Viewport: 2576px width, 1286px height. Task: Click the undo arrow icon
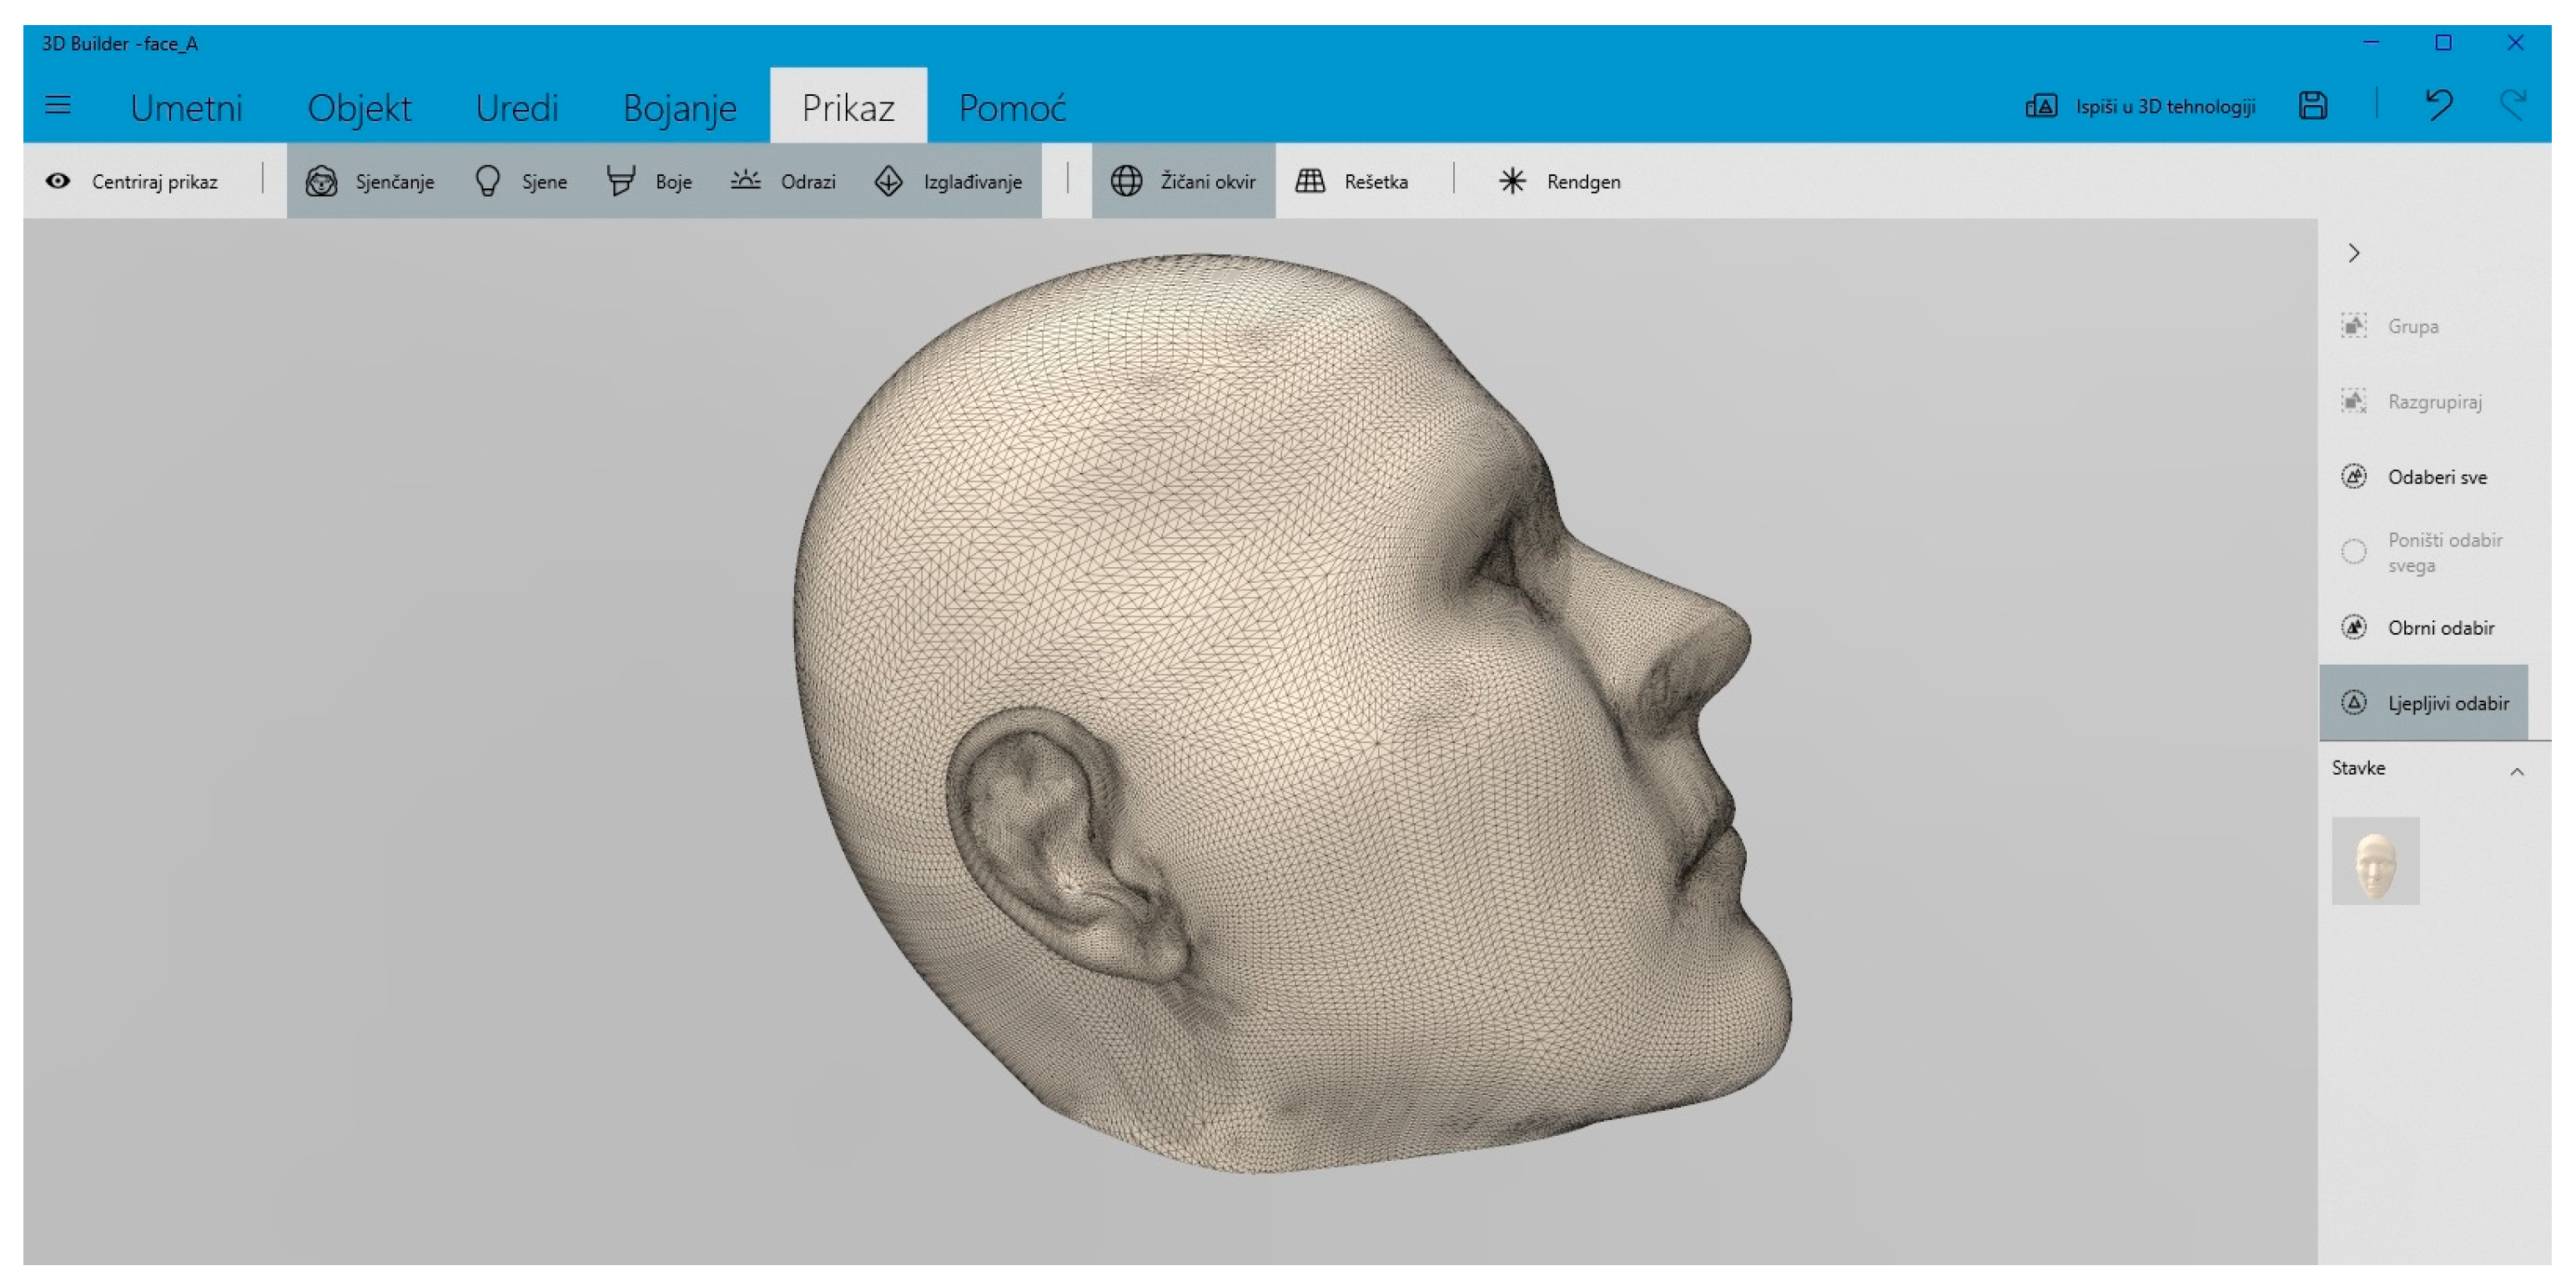[x=2438, y=105]
